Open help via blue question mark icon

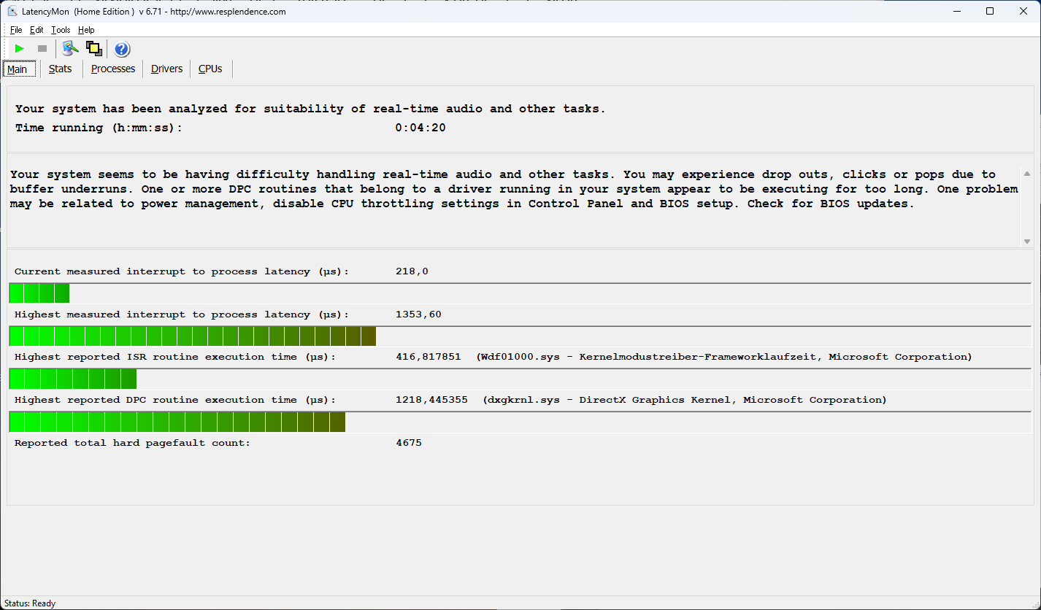(122, 49)
